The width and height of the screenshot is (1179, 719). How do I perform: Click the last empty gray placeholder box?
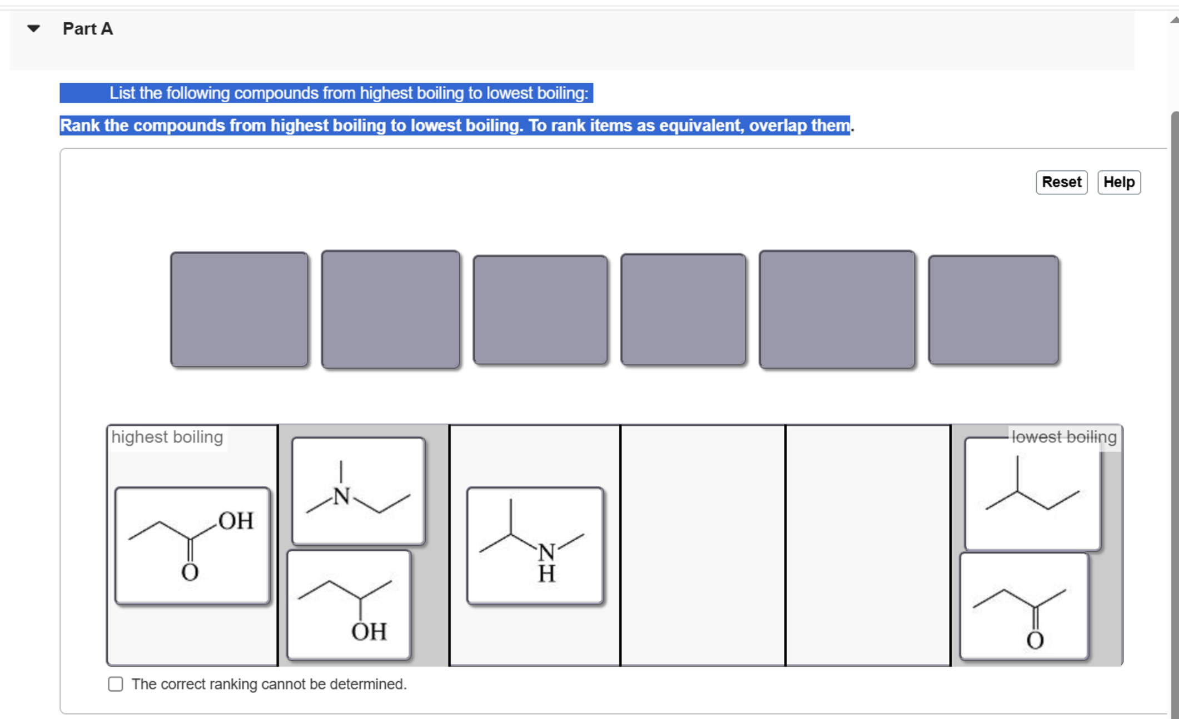click(x=993, y=309)
